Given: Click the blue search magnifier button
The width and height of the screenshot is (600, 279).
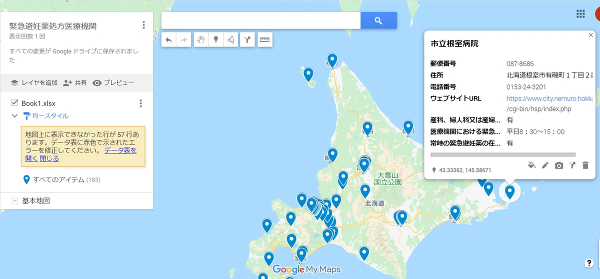Looking at the screenshot, I should (x=378, y=20).
